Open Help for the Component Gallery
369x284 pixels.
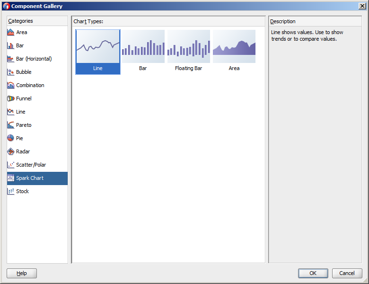click(x=22, y=273)
